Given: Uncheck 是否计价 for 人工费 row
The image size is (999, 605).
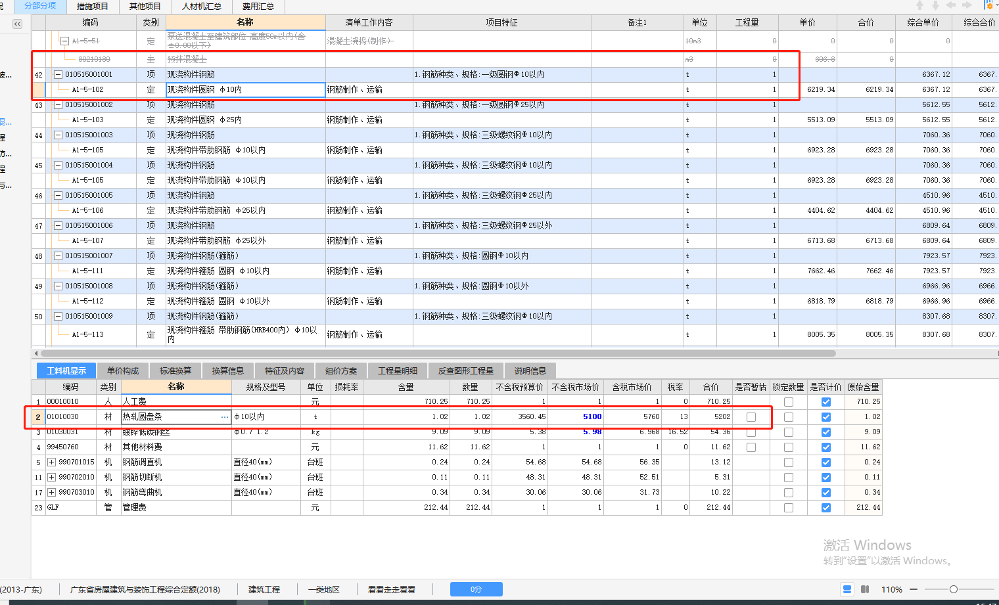Looking at the screenshot, I should point(826,402).
